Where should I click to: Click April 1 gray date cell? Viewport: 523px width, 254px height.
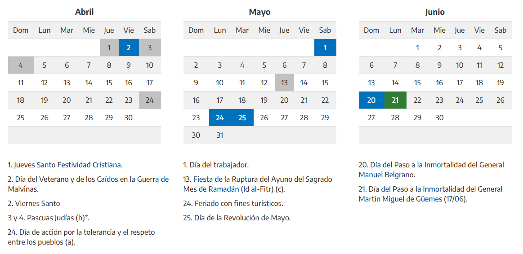[x=109, y=48]
